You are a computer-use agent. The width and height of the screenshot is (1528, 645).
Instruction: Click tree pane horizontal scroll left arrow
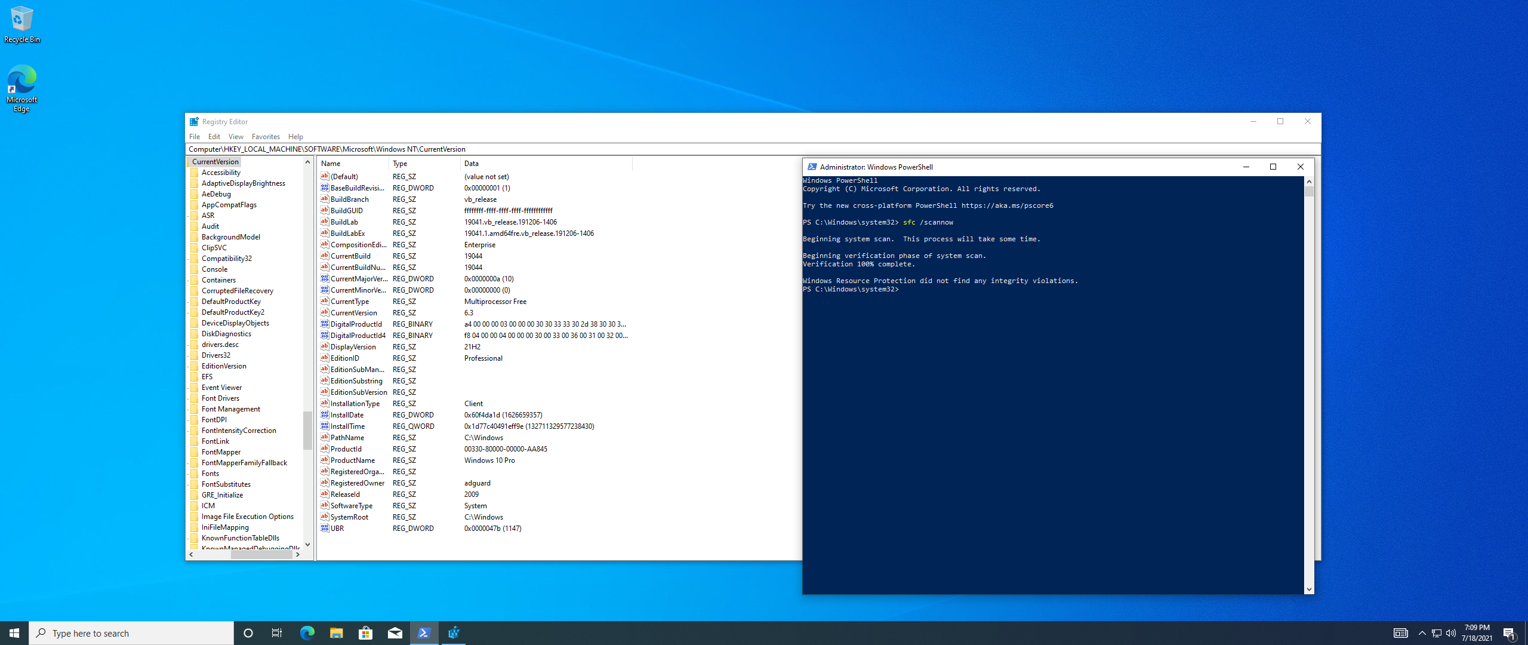191,555
